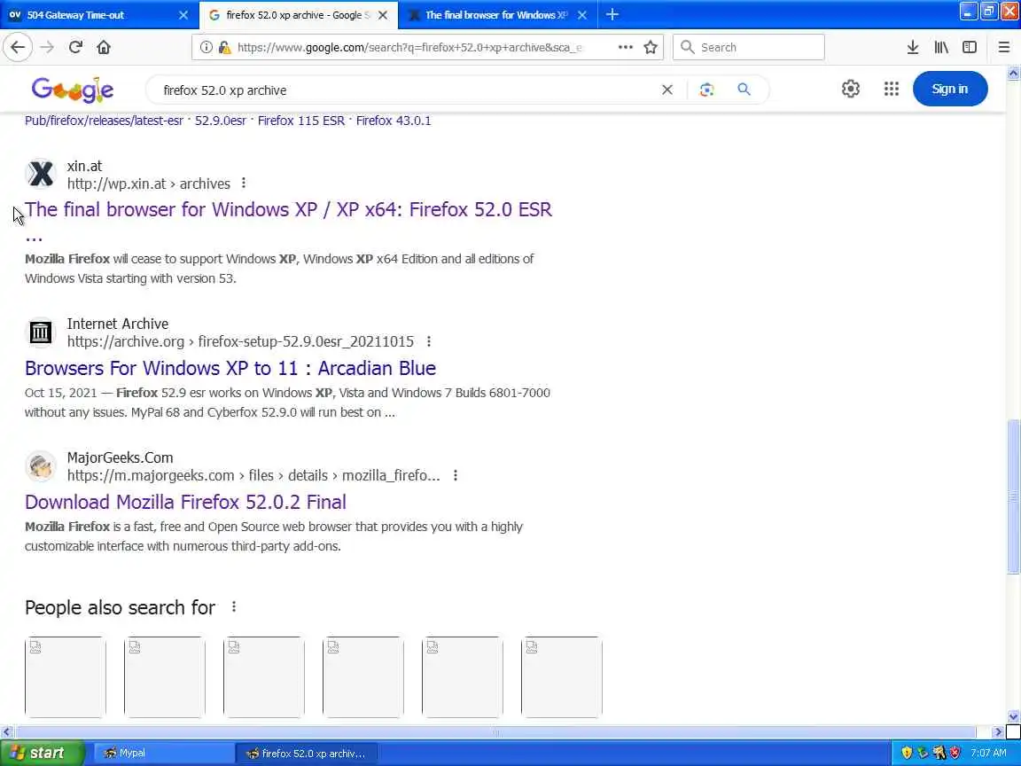Open more options for Internet Archive result
The width and height of the screenshot is (1021, 766).
coord(428,341)
